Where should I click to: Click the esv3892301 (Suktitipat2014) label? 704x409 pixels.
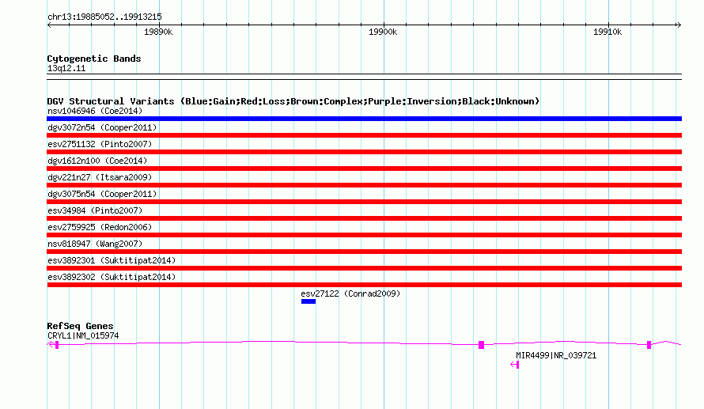coord(112,260)
